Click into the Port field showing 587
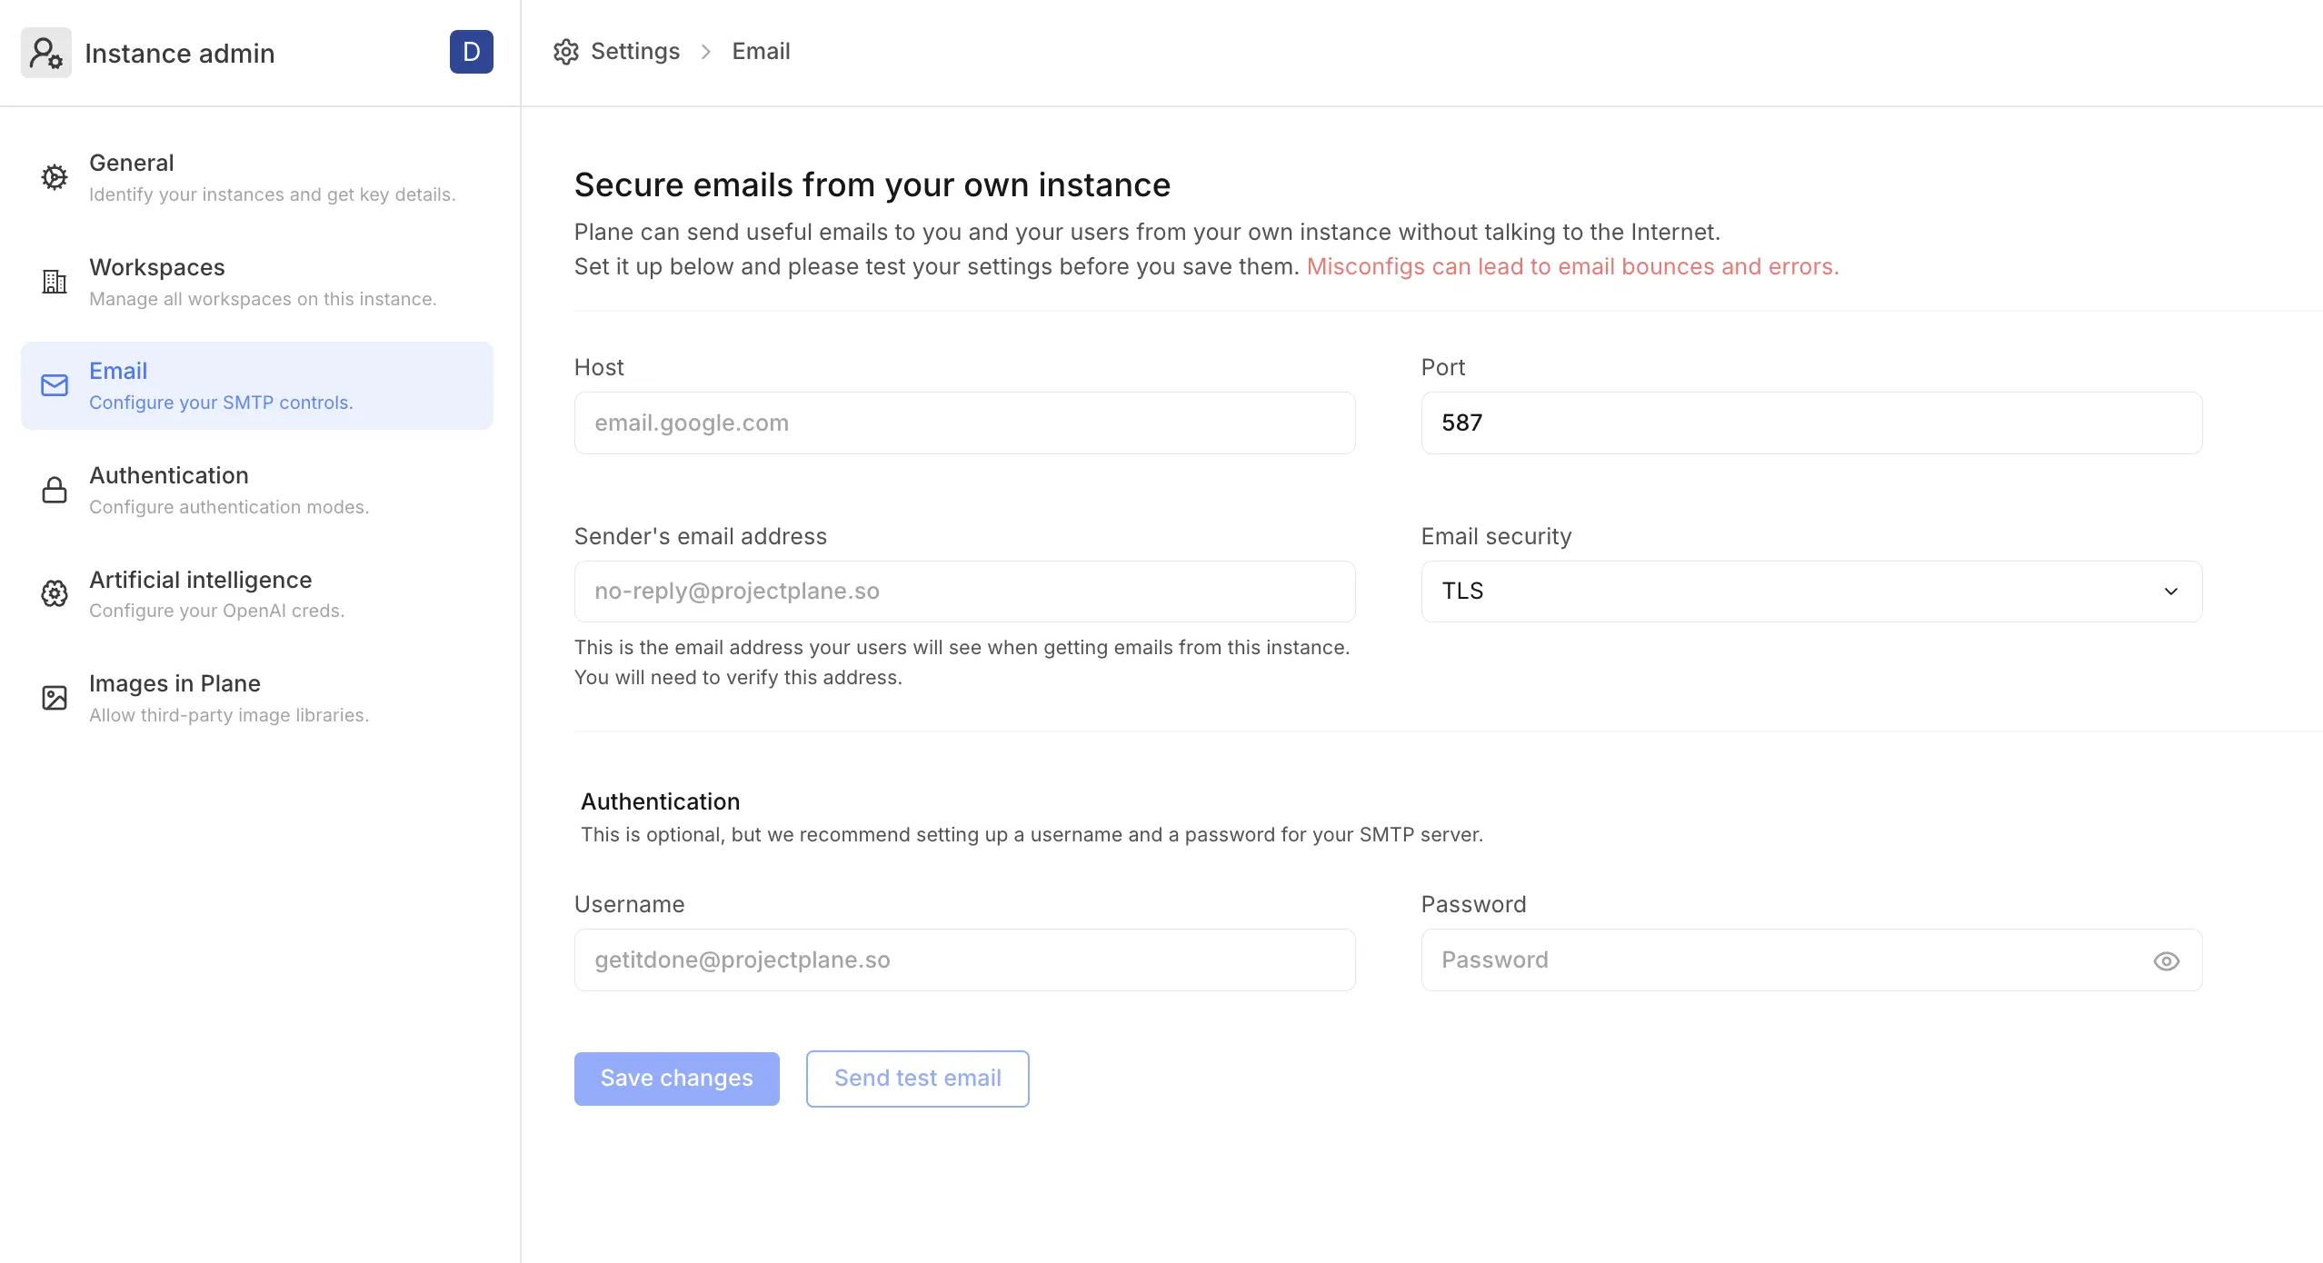 (x=1810, y=423)
